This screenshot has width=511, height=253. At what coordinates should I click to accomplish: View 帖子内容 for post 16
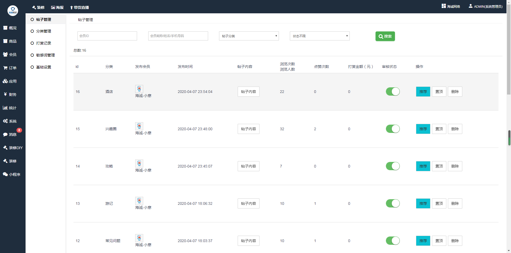tap(249, 92)
